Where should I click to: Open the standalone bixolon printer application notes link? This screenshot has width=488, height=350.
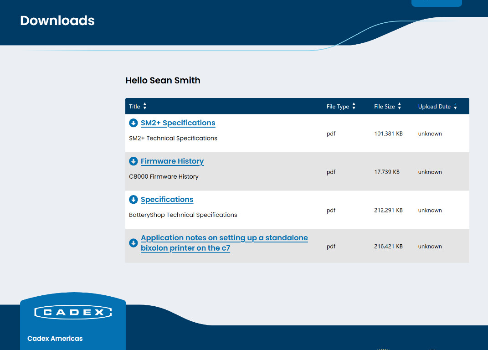pos(224,242)
